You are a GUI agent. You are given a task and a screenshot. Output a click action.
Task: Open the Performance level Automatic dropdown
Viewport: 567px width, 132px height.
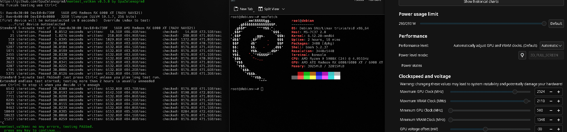click(552, 46)
